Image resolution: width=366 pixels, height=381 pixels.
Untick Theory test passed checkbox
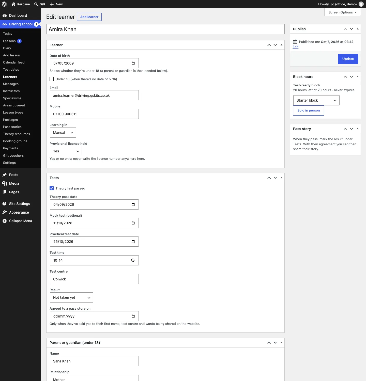52,188
